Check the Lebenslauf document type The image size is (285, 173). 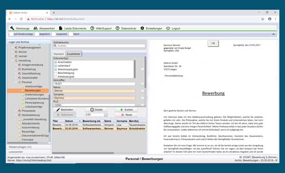[56, 66]
